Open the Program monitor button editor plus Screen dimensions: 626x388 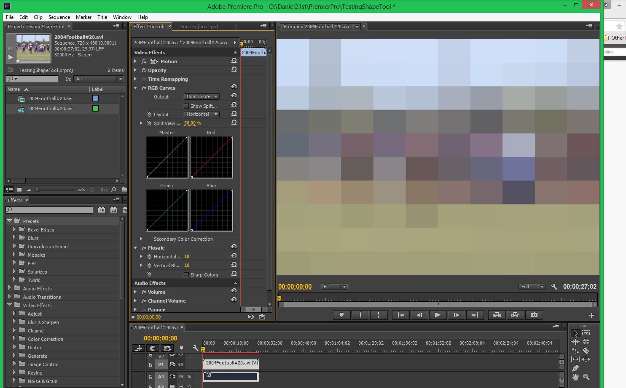click(x=591, y=315)
